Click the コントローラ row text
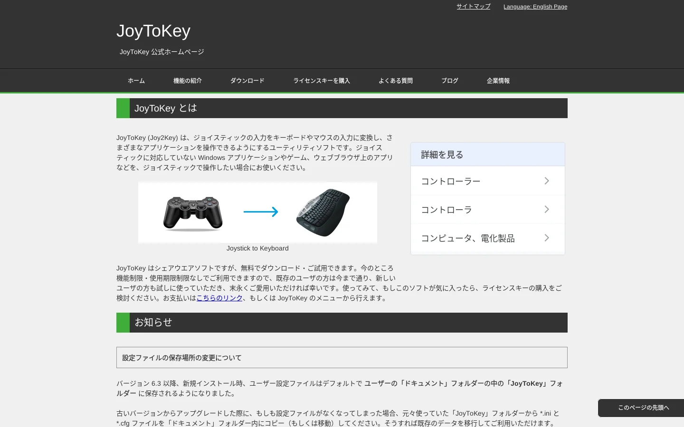 coord(446,210)
